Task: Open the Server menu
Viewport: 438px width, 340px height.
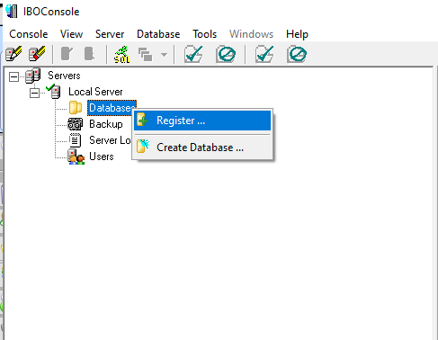Action: click(x=110, y=34)
